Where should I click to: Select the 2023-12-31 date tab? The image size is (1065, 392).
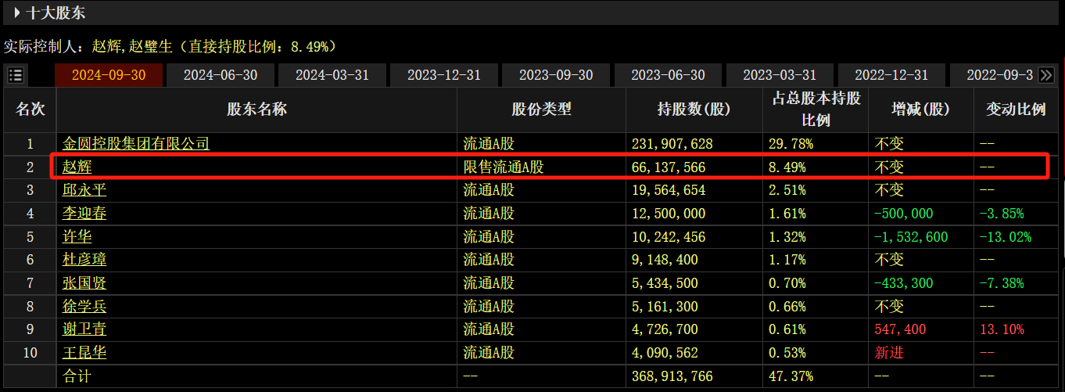pos(444,75)
